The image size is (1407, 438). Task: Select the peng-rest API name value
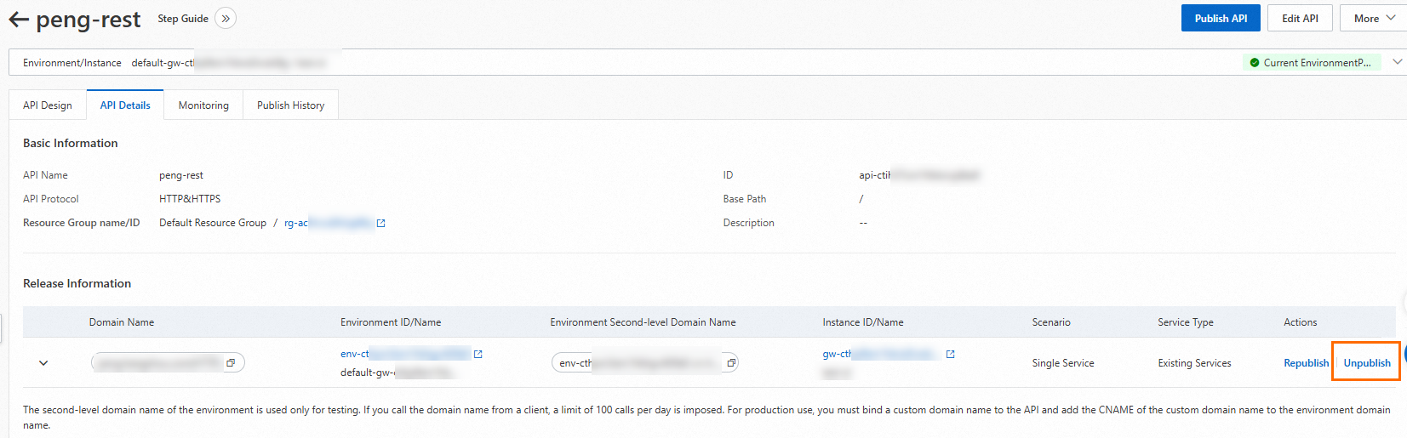pos(181,175)
